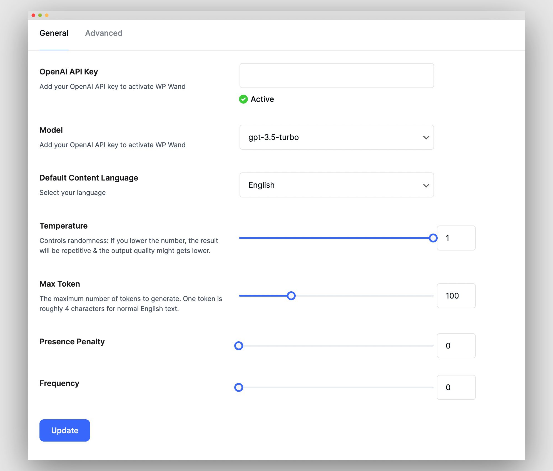The height and width of the screenshot is (471, 553).
Task: Click the Max Token slider handle
Action: click(291, 296)
